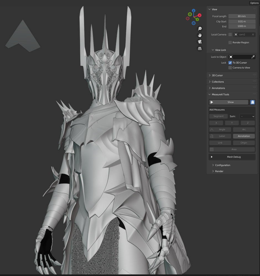Screen dimensions: 260x276
Task: Click the zoom magnifier icon in the viewport
Action: (200, 28)
